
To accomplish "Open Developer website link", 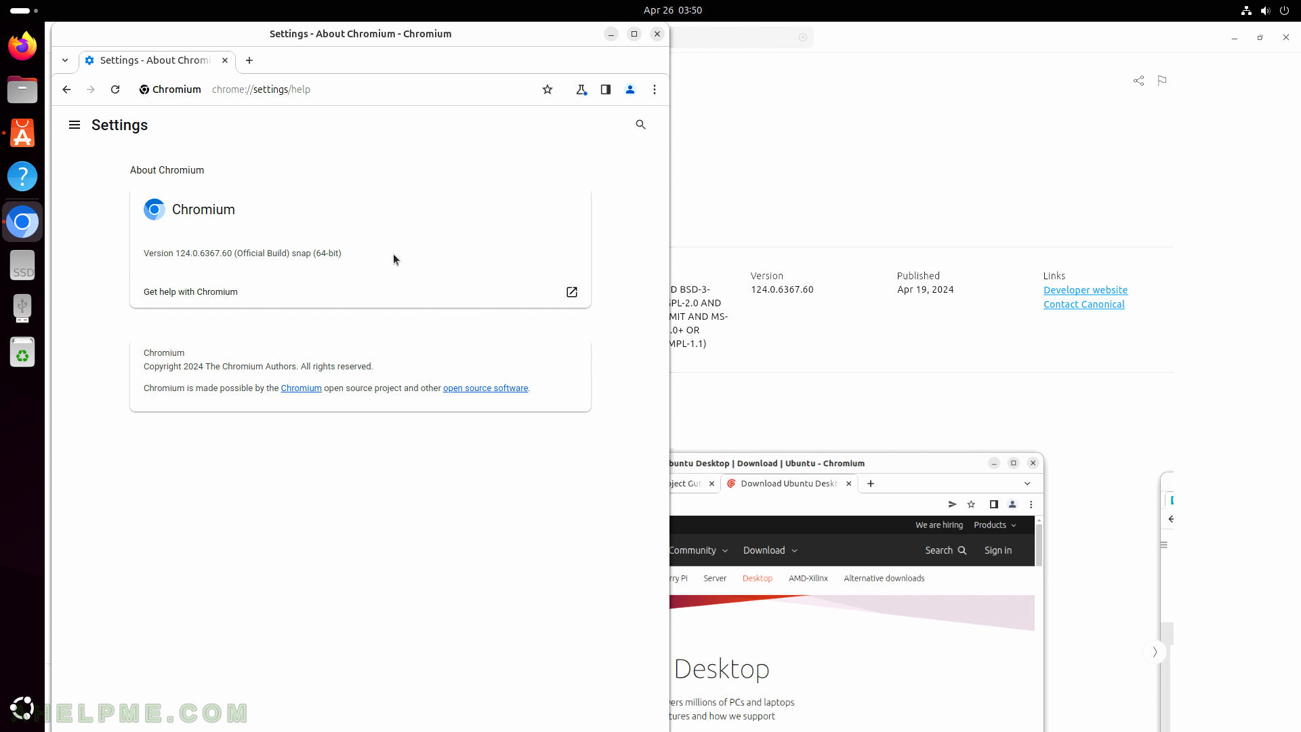I will [1086, 290].
